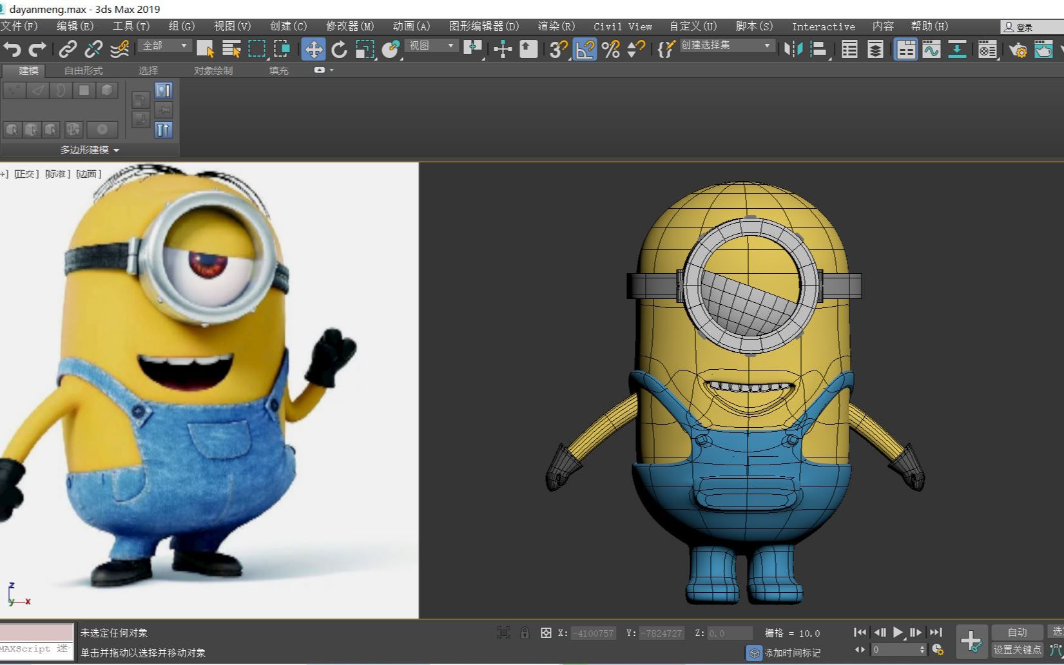Viewport: 1064px width, 665px height.
Task: Toggle Angle Snap
Action: click(x=585, y=49)
